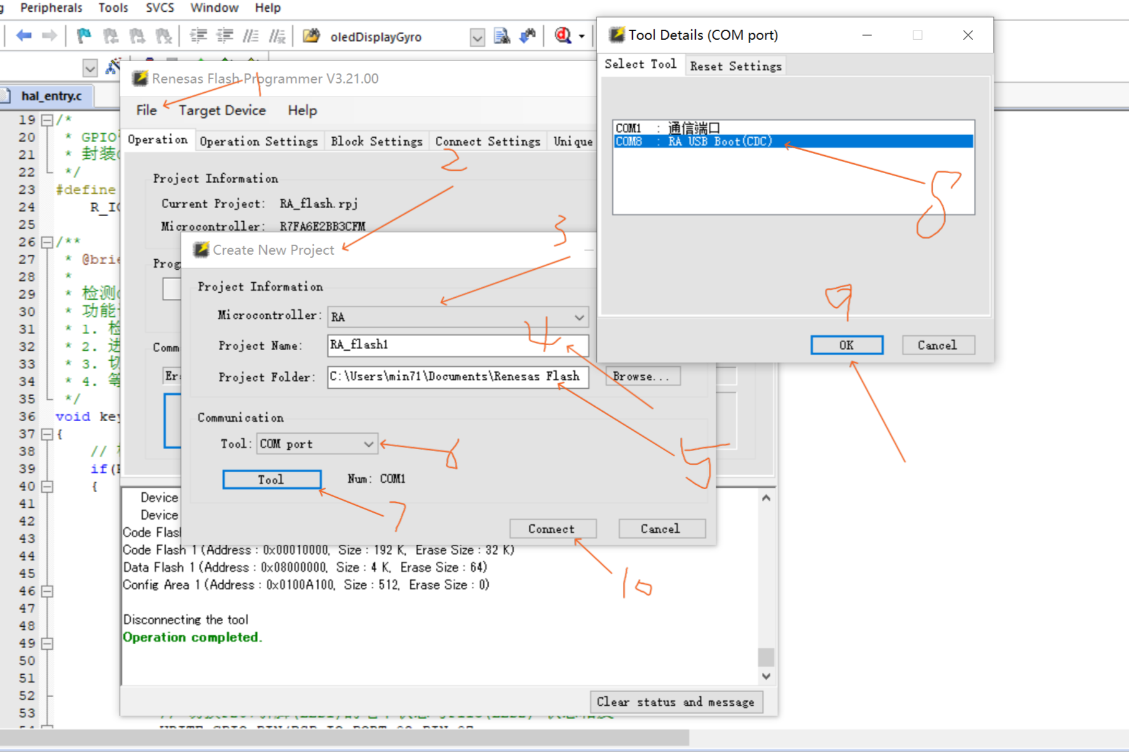Viewport: 1129px width, 752px height.
Task: Click the Find document icon
Action: pos(502,36)
